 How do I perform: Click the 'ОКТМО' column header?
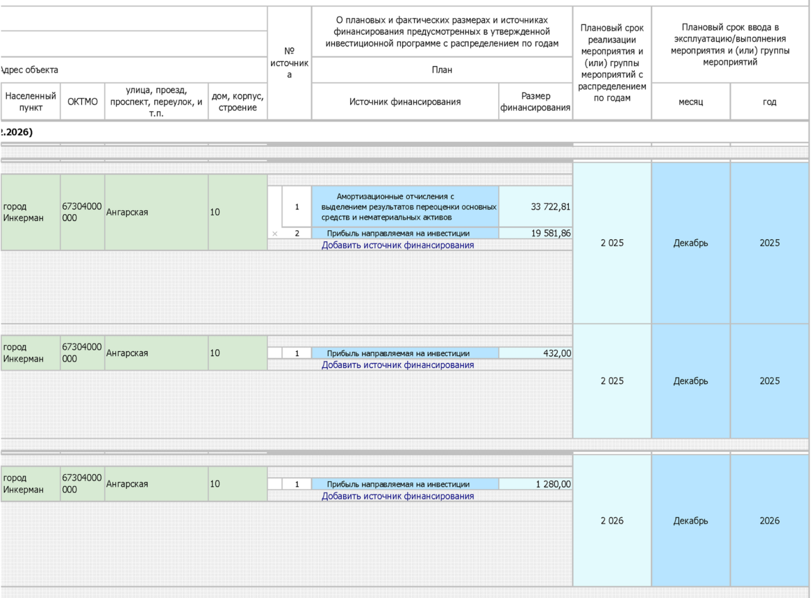pos(83,102)
